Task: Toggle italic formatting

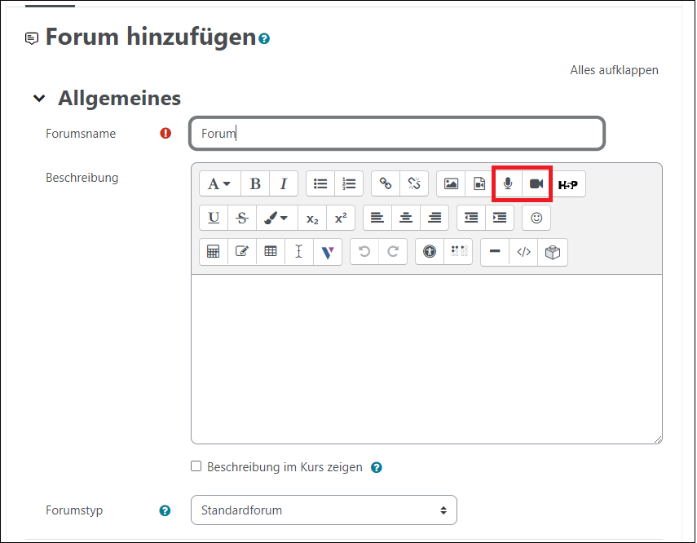Action: coord(284,184)
